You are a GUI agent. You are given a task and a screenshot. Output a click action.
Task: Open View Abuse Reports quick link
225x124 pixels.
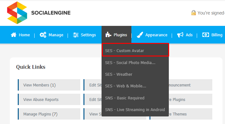(49, 99)
